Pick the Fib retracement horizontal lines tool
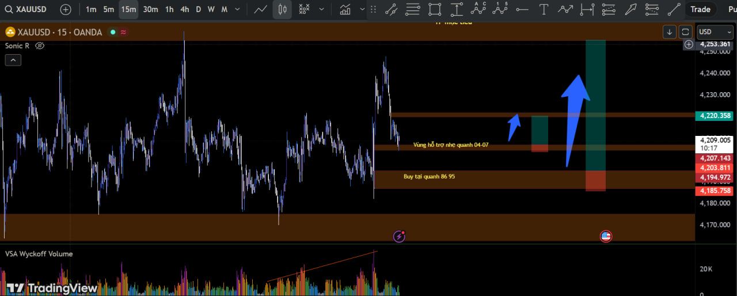 point(412,9)
